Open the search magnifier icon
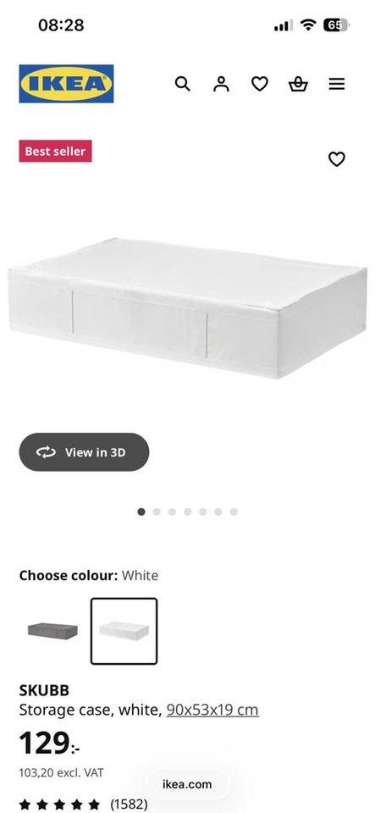The height and width of the screenshot is (813, 375). tap(182, 84)
